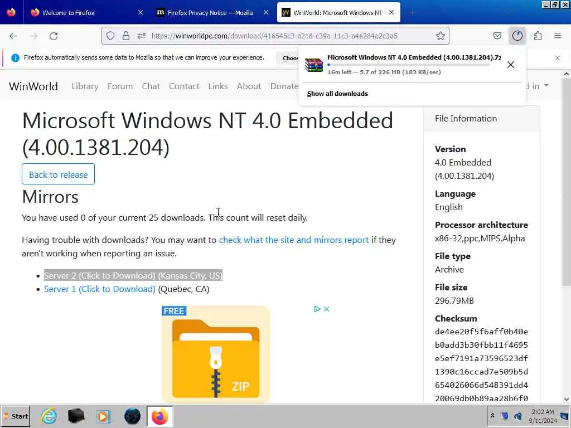Select Firefox in the taskbar
The width and height of the screenshot is (571, 428).
click(x=160, y=416)
